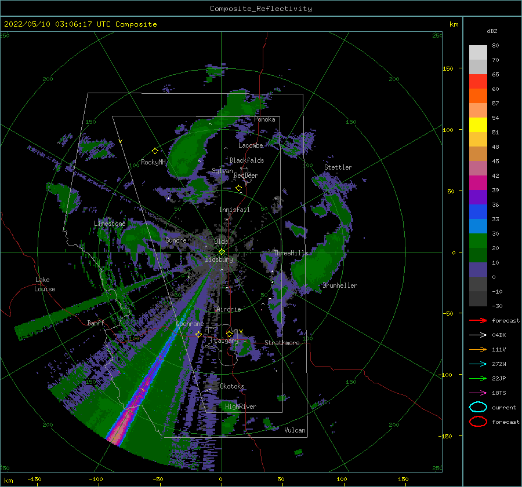Click the Okotoks label
This screenshot has height=487, width=522.
point(232,386)
